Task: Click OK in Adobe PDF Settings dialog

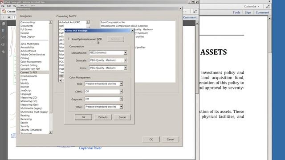Action: coord(83,117)
